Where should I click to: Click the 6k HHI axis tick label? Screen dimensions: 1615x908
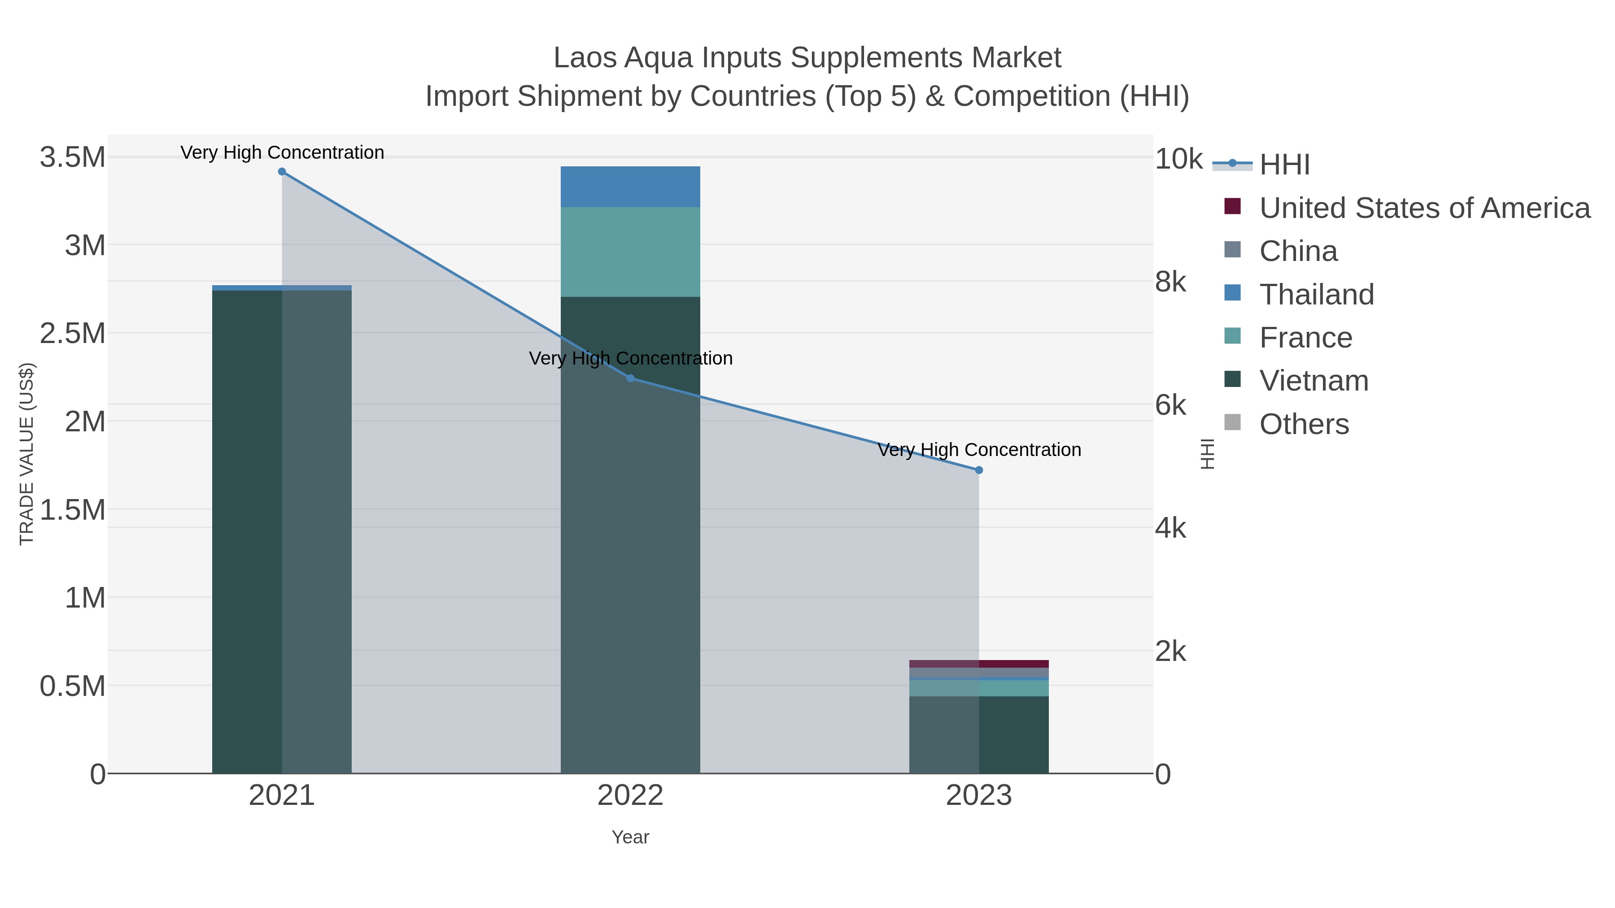point(1171,405)
